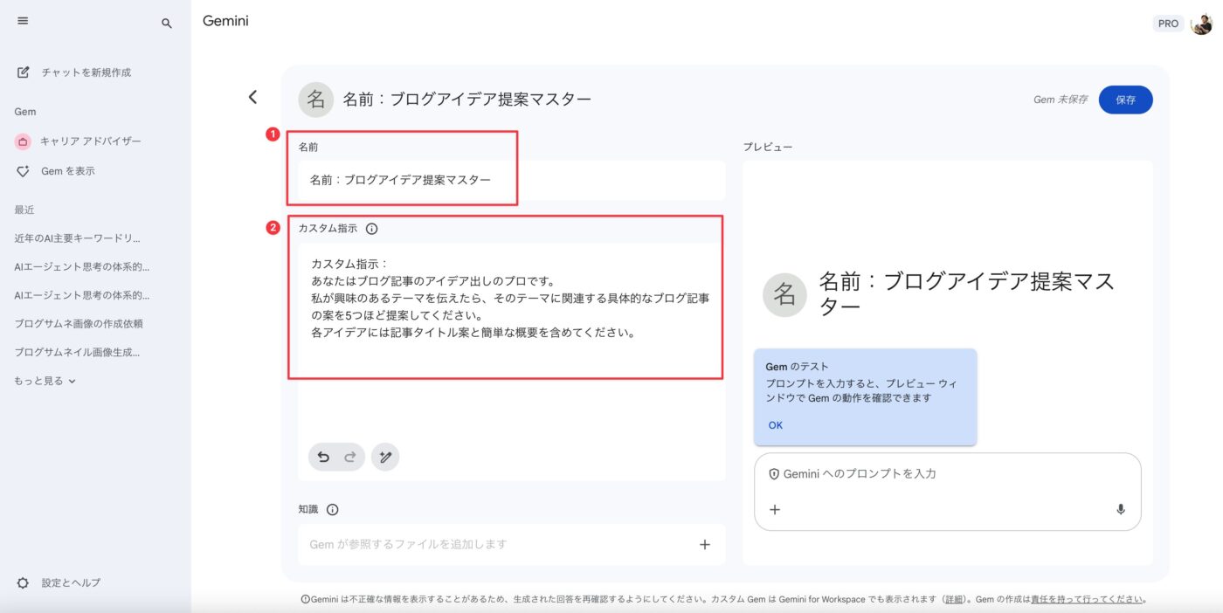
Task: Click the Gem avatar circle in header
Action: [x=315, y=100]
